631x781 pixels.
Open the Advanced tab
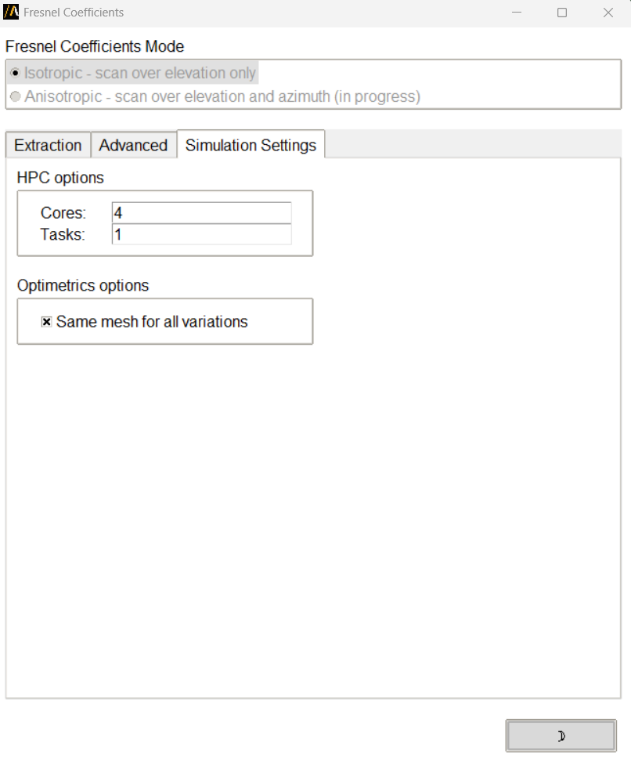coord(133,146)
